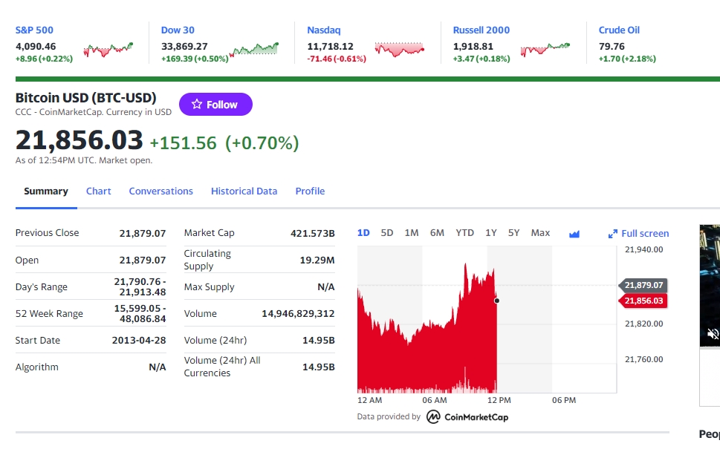720x449 pixels.
Task: Select the 1Y chart range
Action: pyautogui.click(x=491, y=233)
